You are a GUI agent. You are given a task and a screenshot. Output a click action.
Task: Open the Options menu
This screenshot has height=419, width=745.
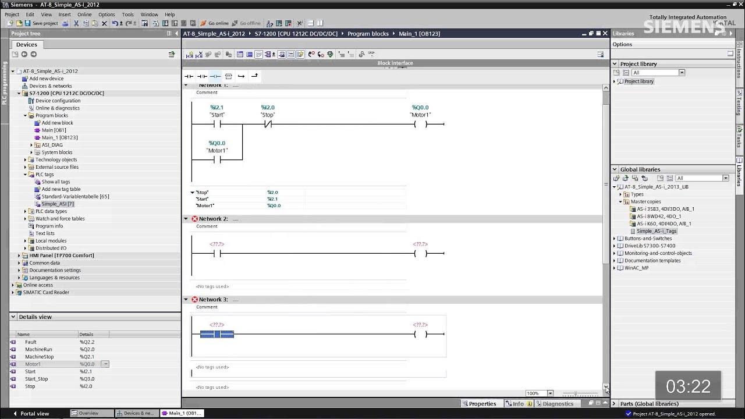107,15
